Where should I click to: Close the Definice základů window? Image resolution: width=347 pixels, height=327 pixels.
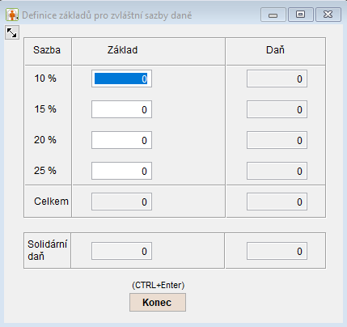coord(328,15)
